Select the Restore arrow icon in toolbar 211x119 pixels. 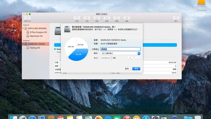coord(77,18)
